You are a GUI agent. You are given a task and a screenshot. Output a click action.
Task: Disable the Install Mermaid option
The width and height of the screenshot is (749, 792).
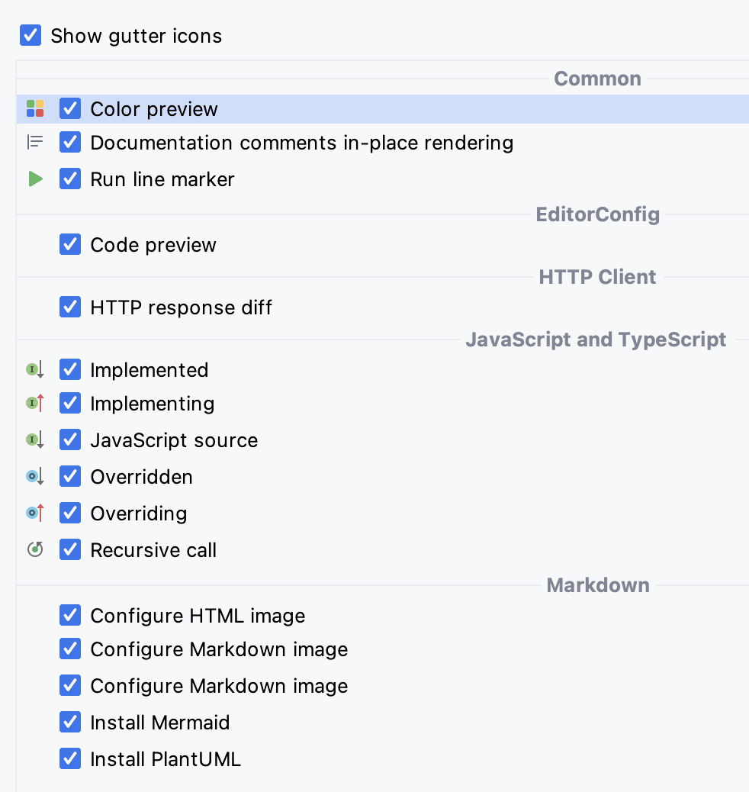(x=69, y=721)
